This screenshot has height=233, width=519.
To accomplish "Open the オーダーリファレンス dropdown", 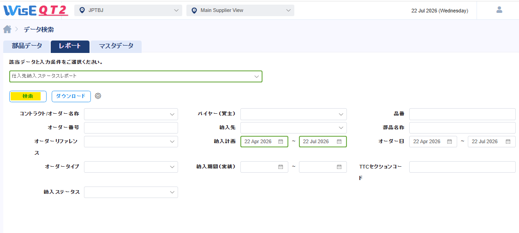I will point(131,141).
